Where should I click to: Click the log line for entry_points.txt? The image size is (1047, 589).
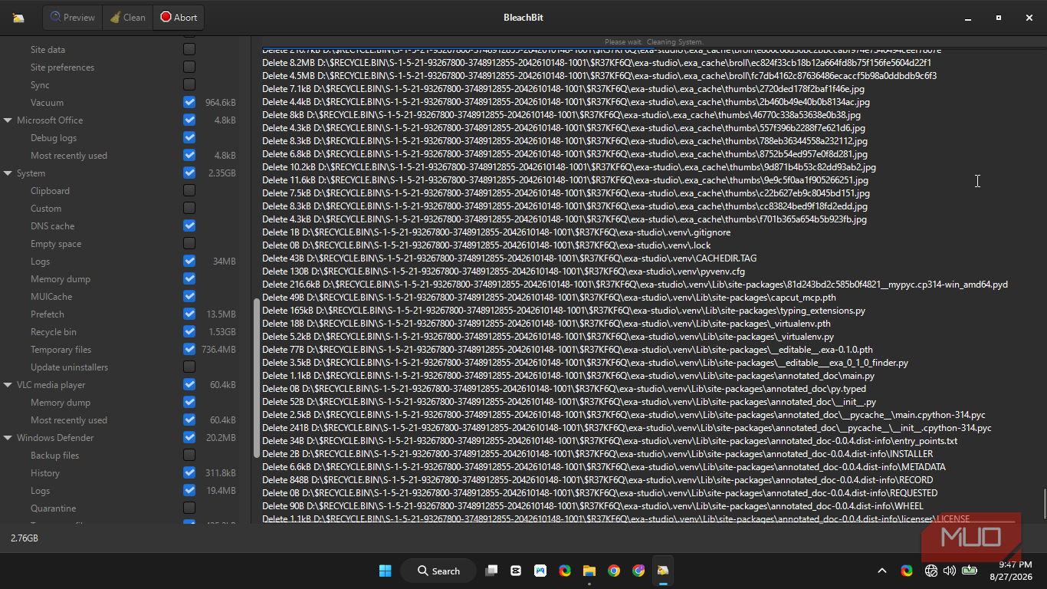tap(609, 441)
